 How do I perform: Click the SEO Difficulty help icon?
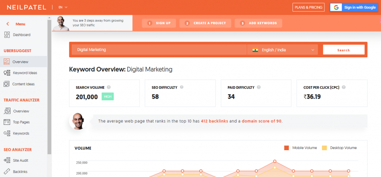pyautogui.click(x=182, y=87)
